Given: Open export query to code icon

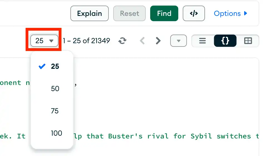Looking at the screenshot, I should (194, 13).
